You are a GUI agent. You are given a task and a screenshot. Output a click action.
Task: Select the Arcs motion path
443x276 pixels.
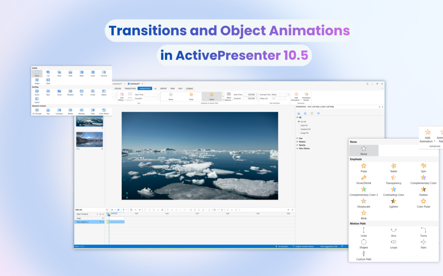[x=393, y=232]
